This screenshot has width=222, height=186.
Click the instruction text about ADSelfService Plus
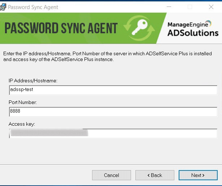coord(107,57)
